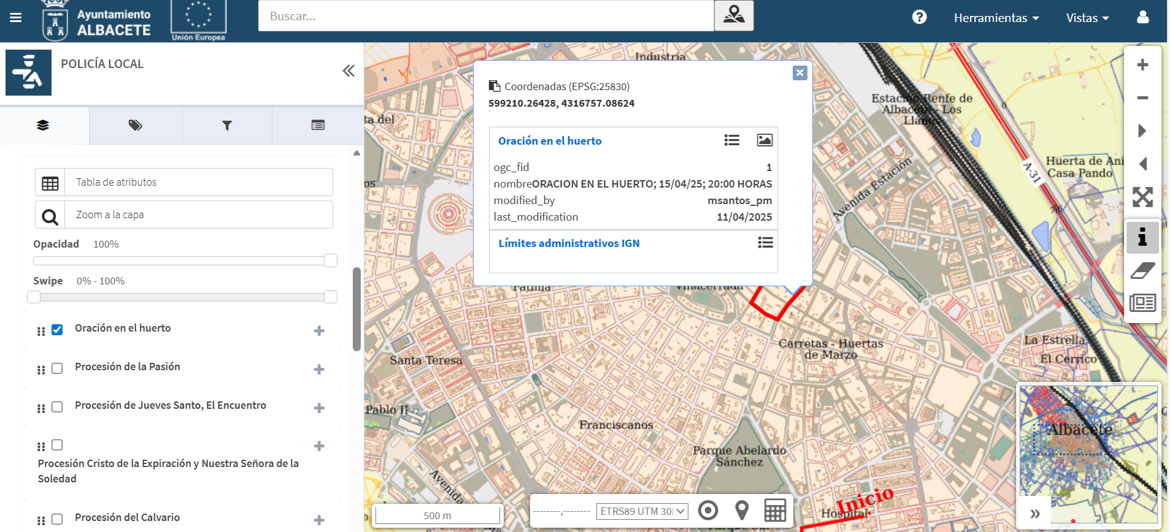Open the map print layout icon

(x=1142, y=303)
